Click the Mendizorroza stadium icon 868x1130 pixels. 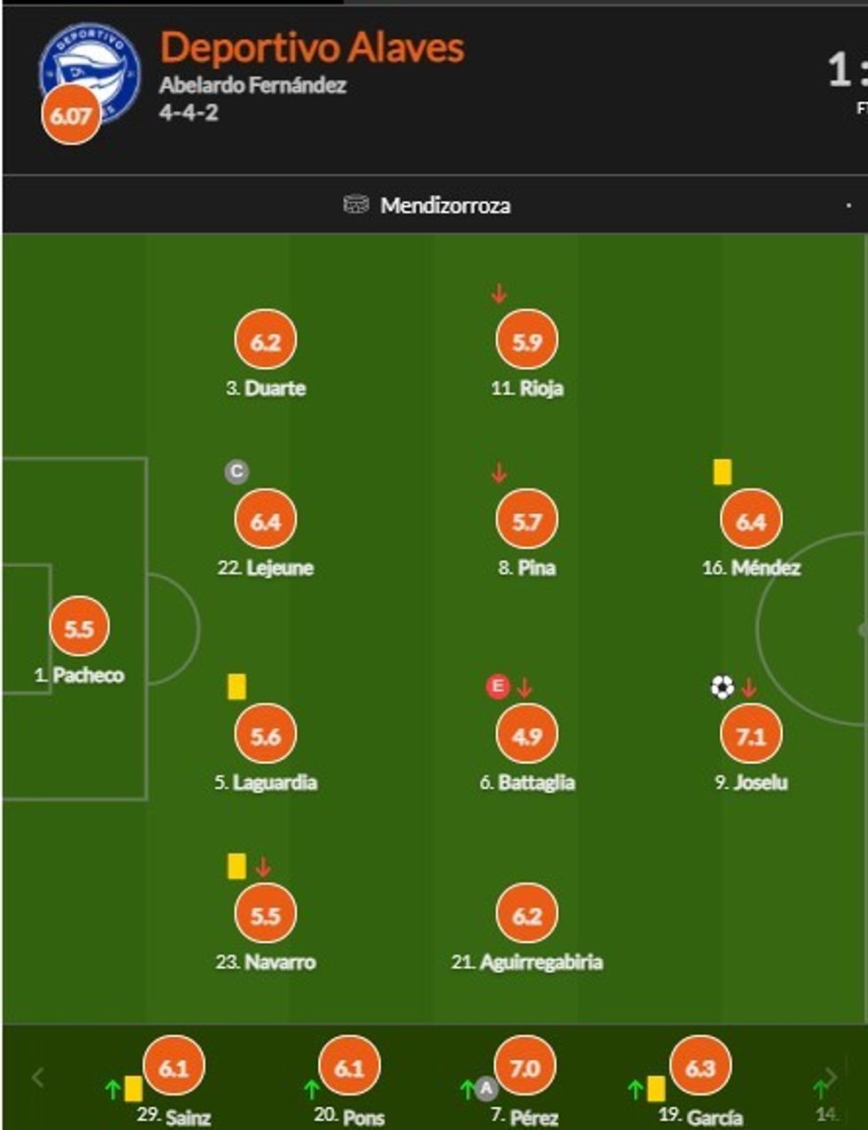(355, 205)
